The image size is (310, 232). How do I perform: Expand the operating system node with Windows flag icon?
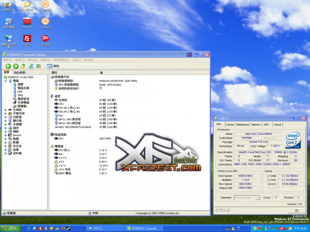click(5, 114)
